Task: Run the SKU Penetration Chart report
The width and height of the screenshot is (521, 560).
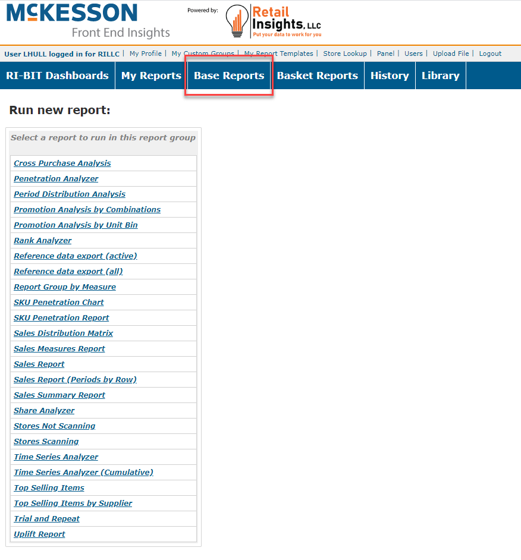Action: (x=58, y=302)
